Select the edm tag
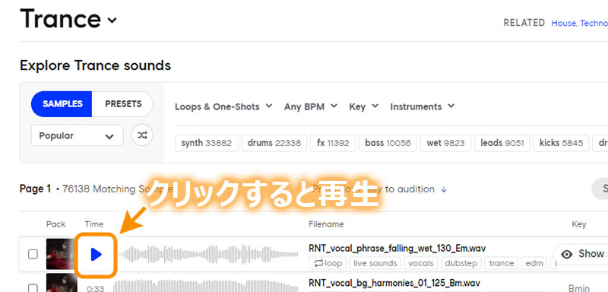The width and height of the screenshot is (608, 292). (534, 263)
